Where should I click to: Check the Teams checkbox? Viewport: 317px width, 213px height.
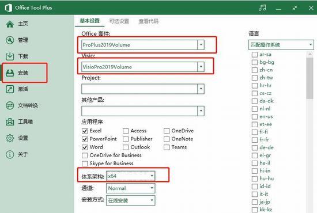(167, 147)
